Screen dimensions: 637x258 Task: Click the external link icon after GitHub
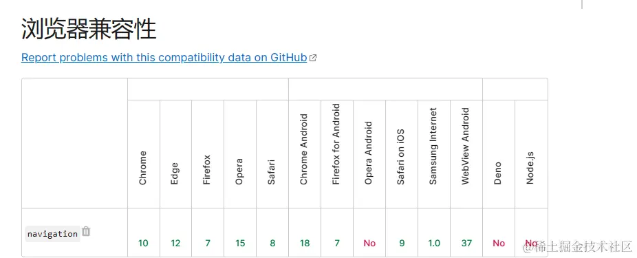(x=313, y=58)
